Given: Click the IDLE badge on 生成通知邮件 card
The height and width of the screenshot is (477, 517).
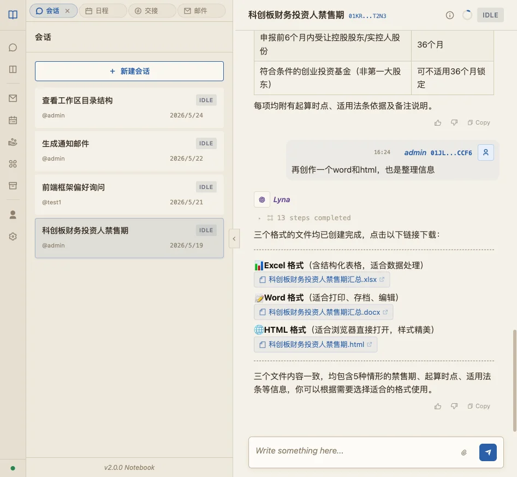Looking at the screenshot, I should [206, 143].
